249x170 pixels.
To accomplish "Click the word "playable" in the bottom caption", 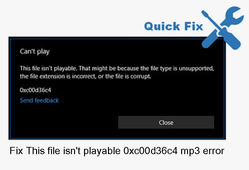I will pyautogui.click(x=100, y=151).
